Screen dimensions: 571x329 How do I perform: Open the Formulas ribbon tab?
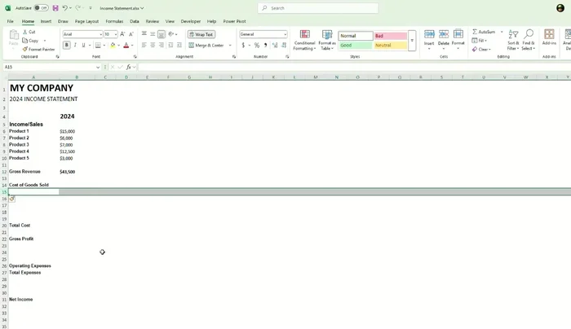[x=114, y=21]
